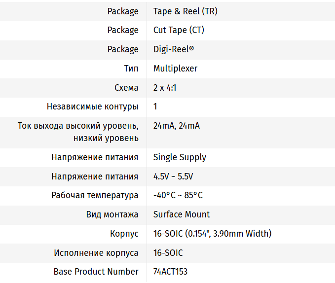Click the Surface Mount value

(x=182, y=214)
